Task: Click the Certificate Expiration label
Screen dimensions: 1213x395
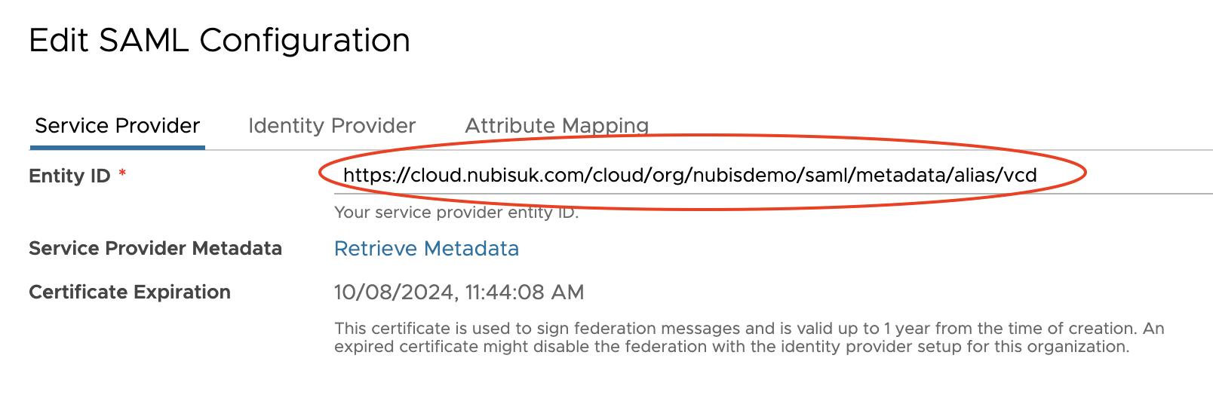Action: 130,292
